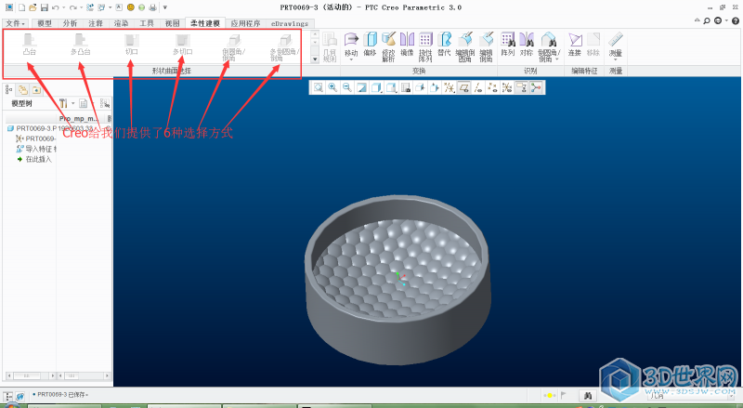The image size is (743, 408).
Task: Click the model tree horizontal scrollbar
Action: [x=30, y=375]
